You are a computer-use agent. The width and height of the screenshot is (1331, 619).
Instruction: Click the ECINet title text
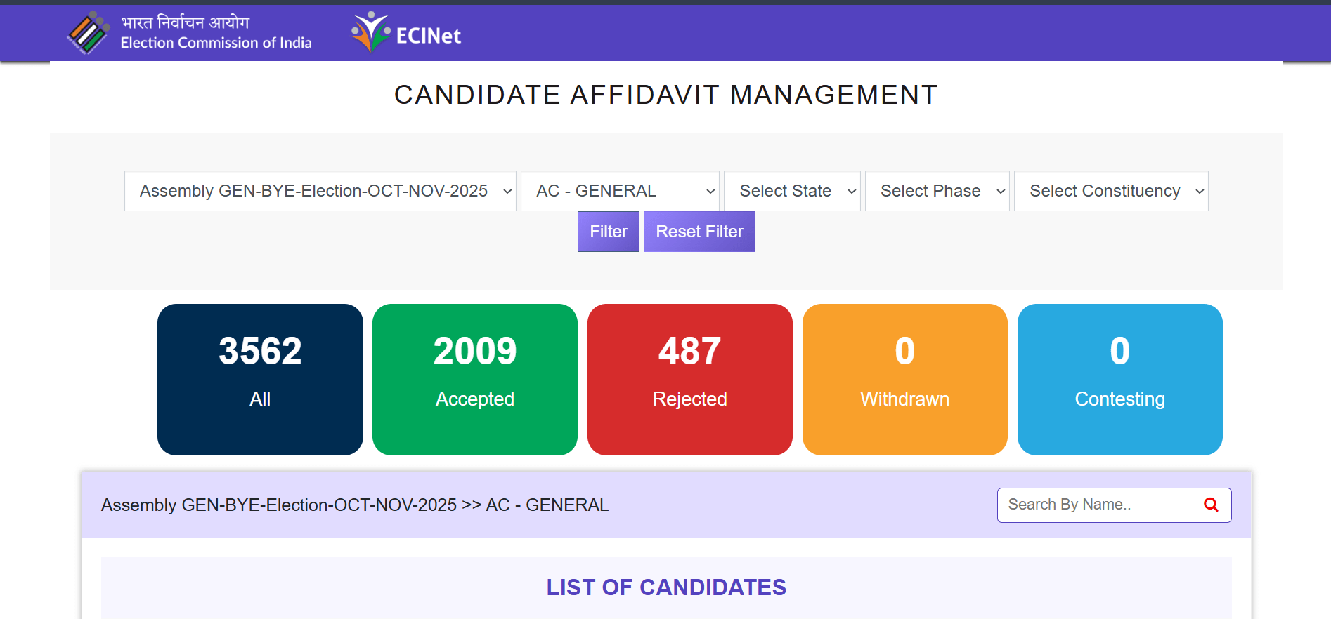(429, 36)
